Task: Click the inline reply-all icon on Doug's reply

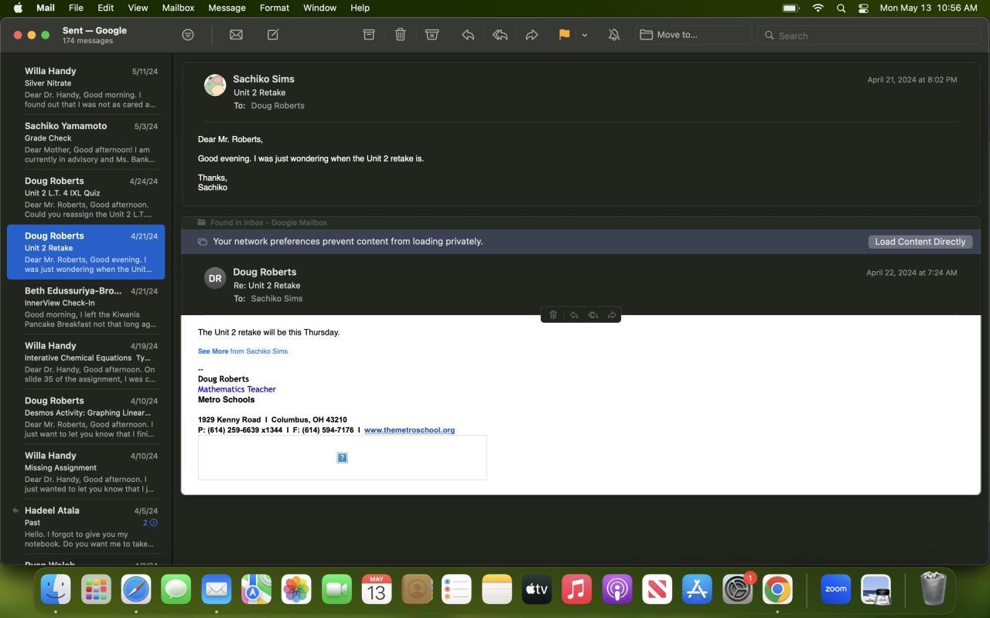Action: pyautogui.click(x=593, y=315)
